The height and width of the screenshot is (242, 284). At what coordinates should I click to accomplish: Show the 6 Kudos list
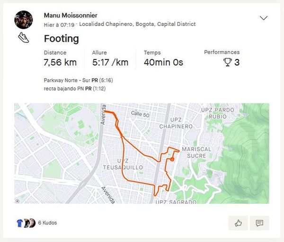click(47, 223)
